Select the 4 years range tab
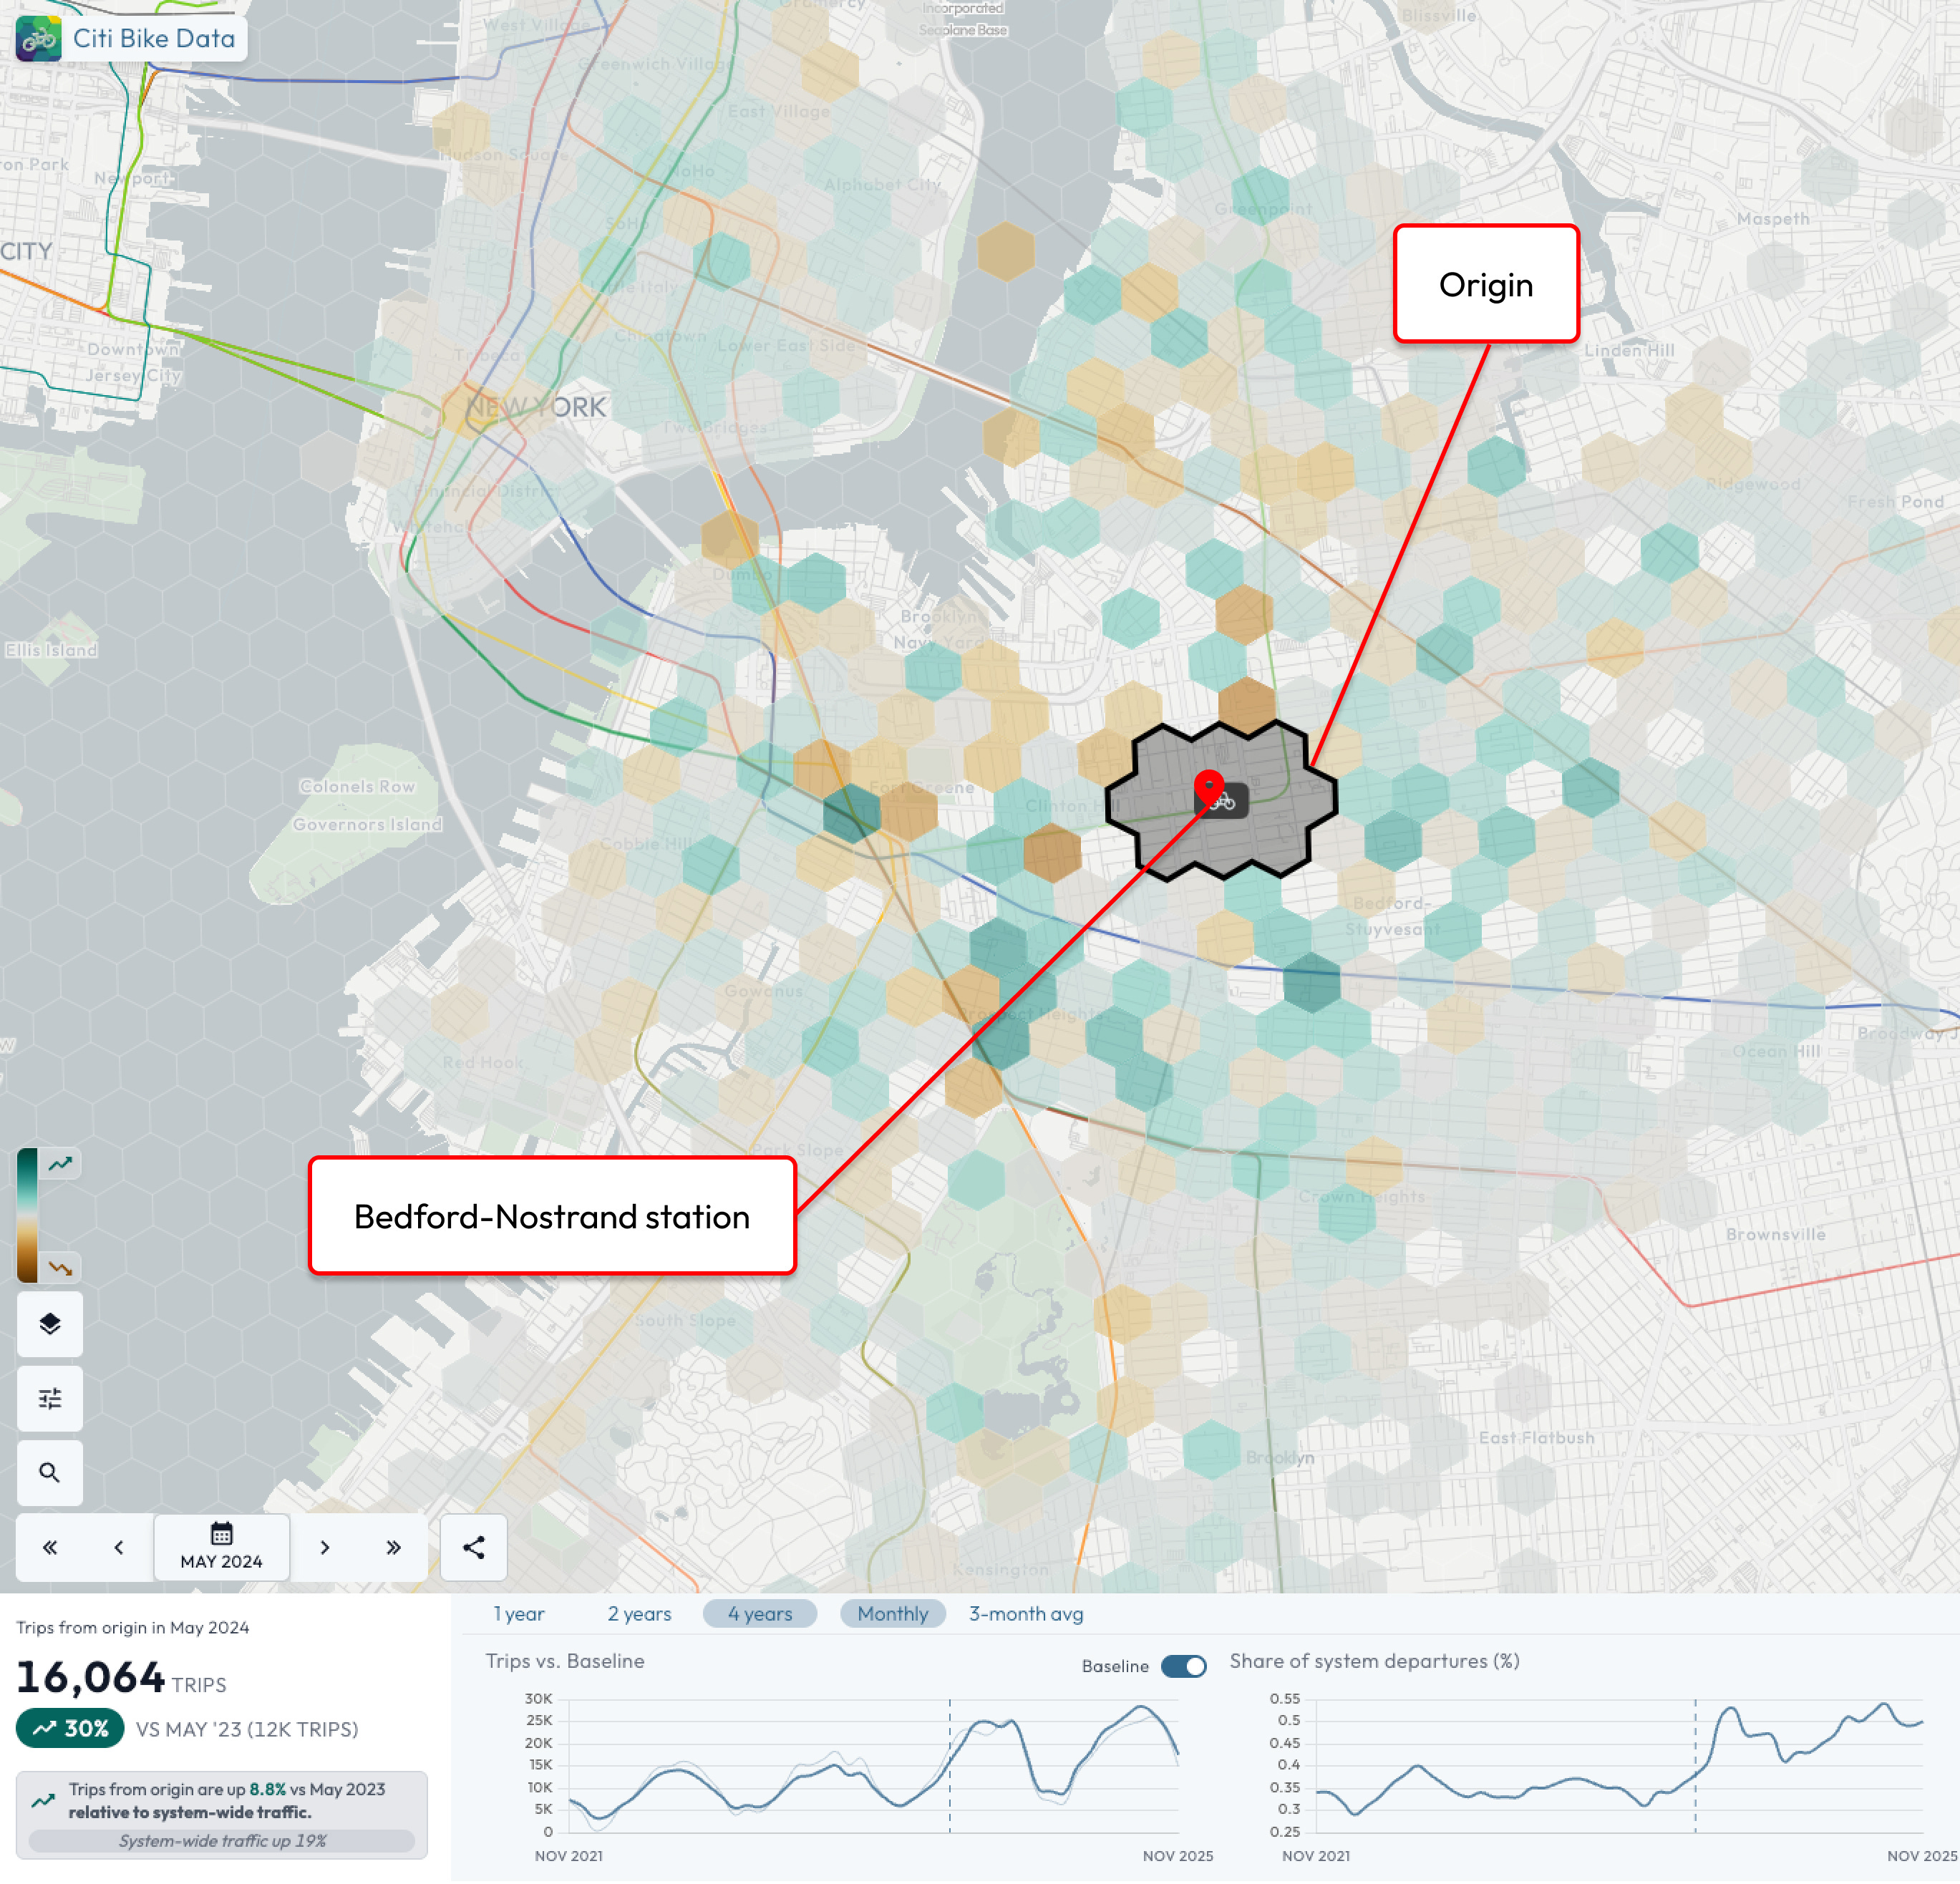 [x=759, y=1613]
